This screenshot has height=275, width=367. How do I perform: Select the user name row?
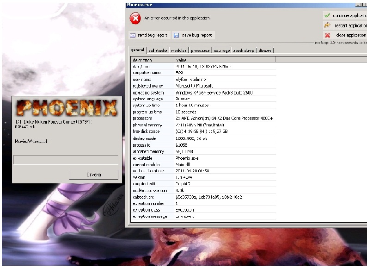click(x=203, y=80)
